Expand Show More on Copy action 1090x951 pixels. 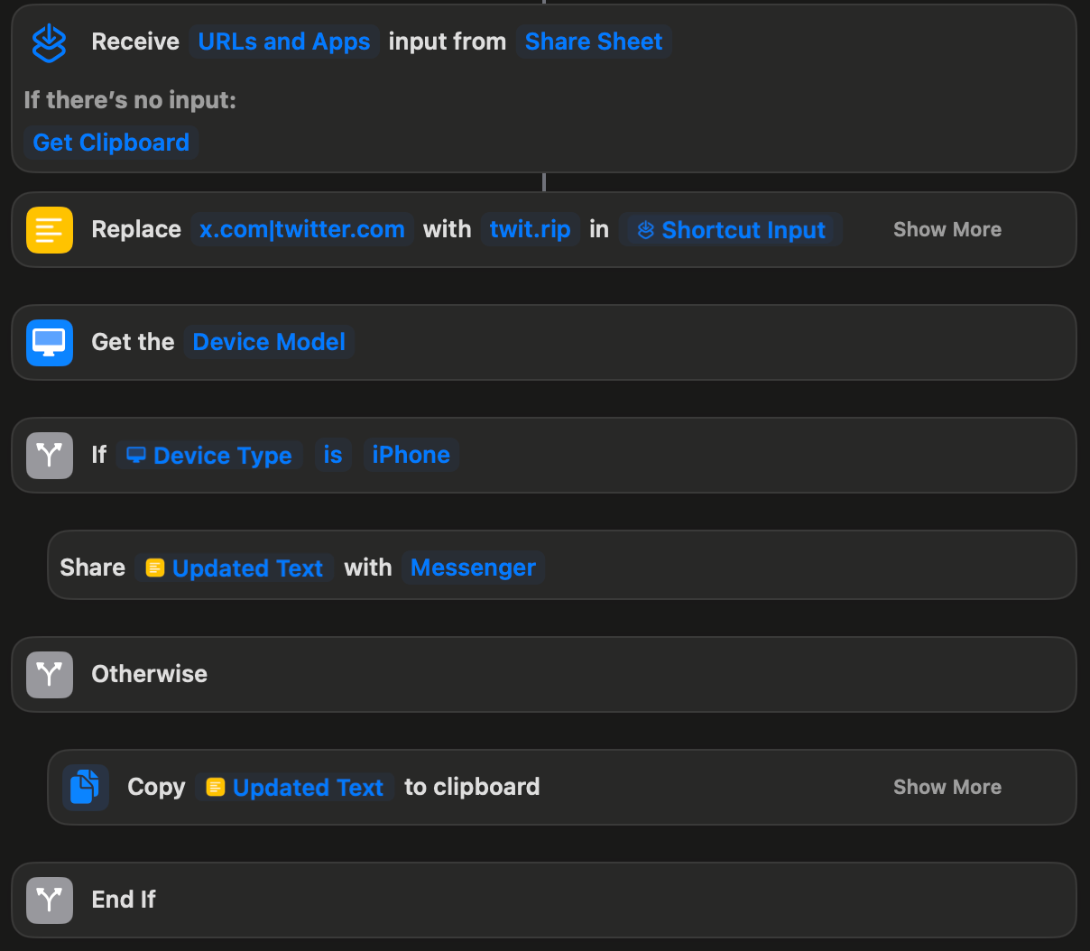point(947,788)
